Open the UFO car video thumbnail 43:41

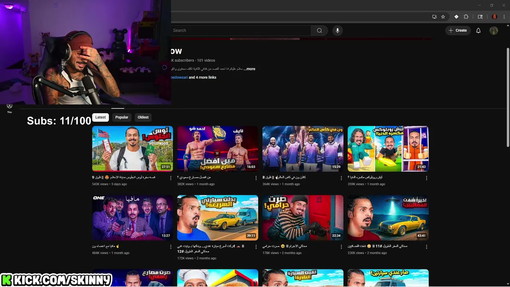click(x=388, y=218)
